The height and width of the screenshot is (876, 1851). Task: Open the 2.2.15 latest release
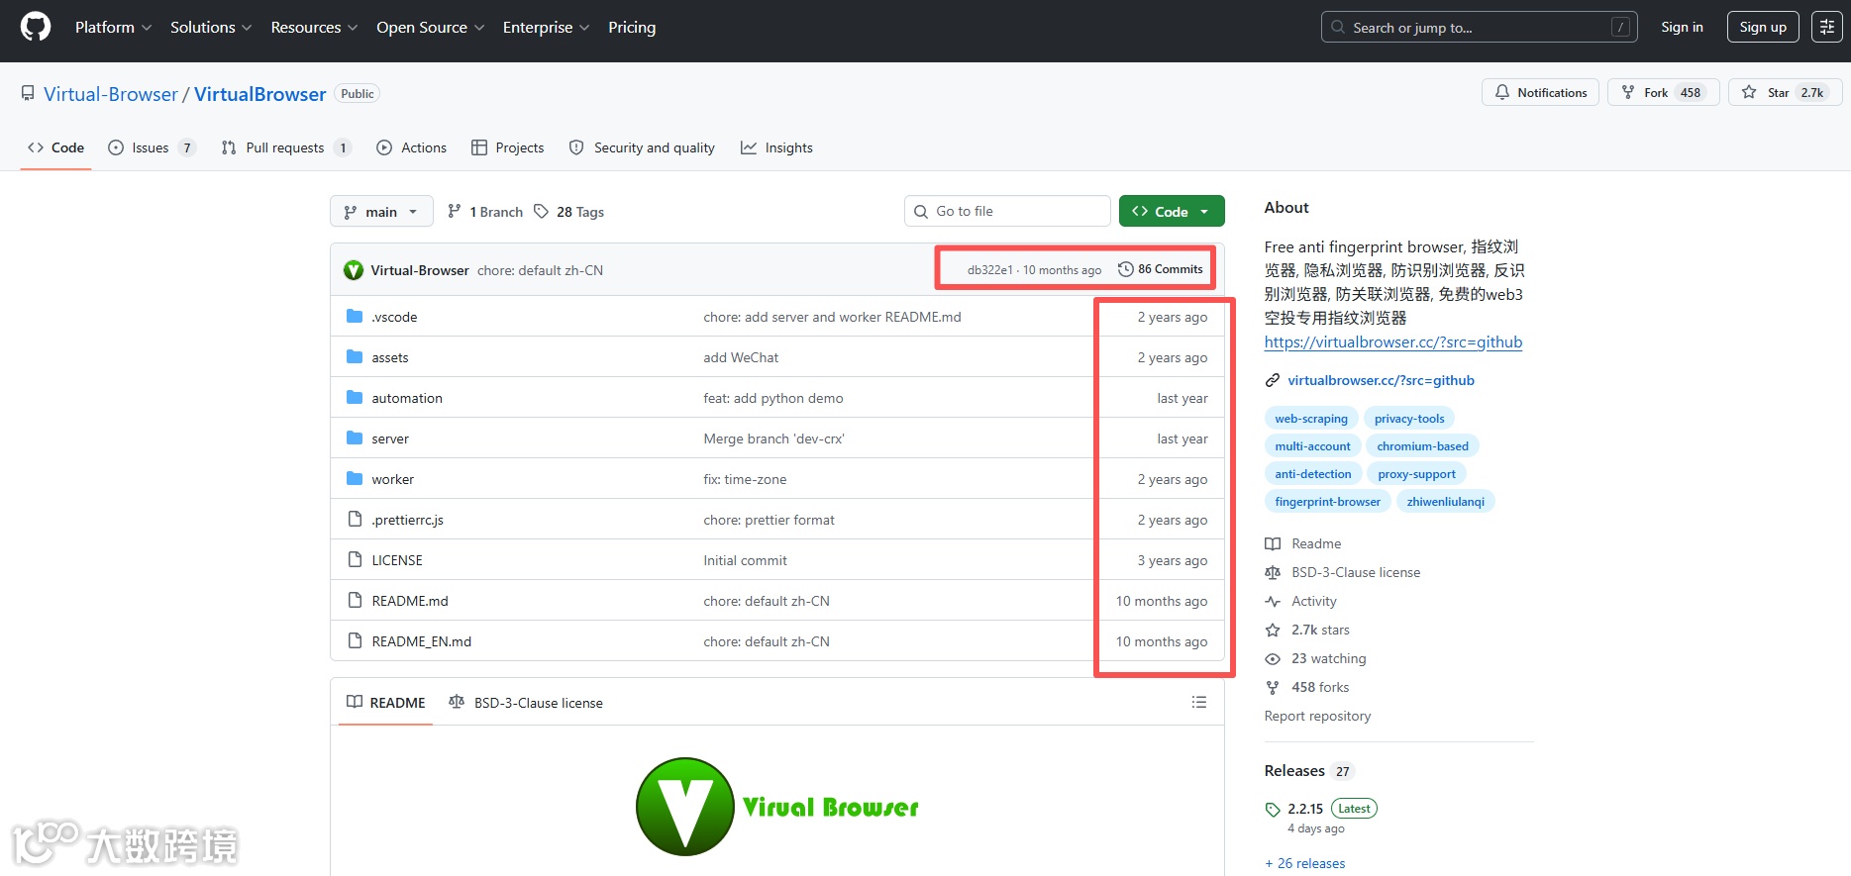(1305, 809)
